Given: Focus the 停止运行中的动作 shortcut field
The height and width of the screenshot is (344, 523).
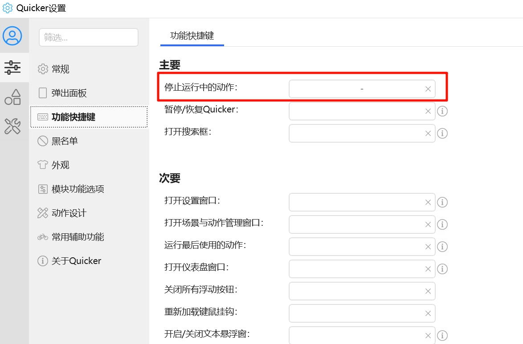Looking at the screenshot, I should point(362,89).
